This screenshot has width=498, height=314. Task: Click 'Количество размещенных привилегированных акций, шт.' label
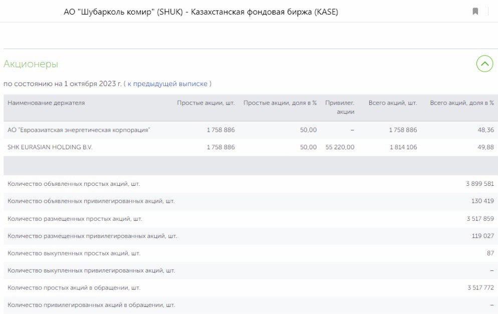(x=92, y=236)
